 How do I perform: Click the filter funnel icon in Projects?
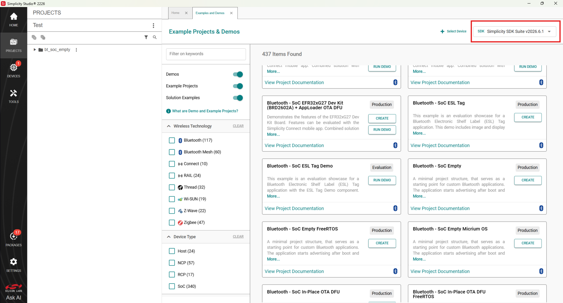[146, 37]
